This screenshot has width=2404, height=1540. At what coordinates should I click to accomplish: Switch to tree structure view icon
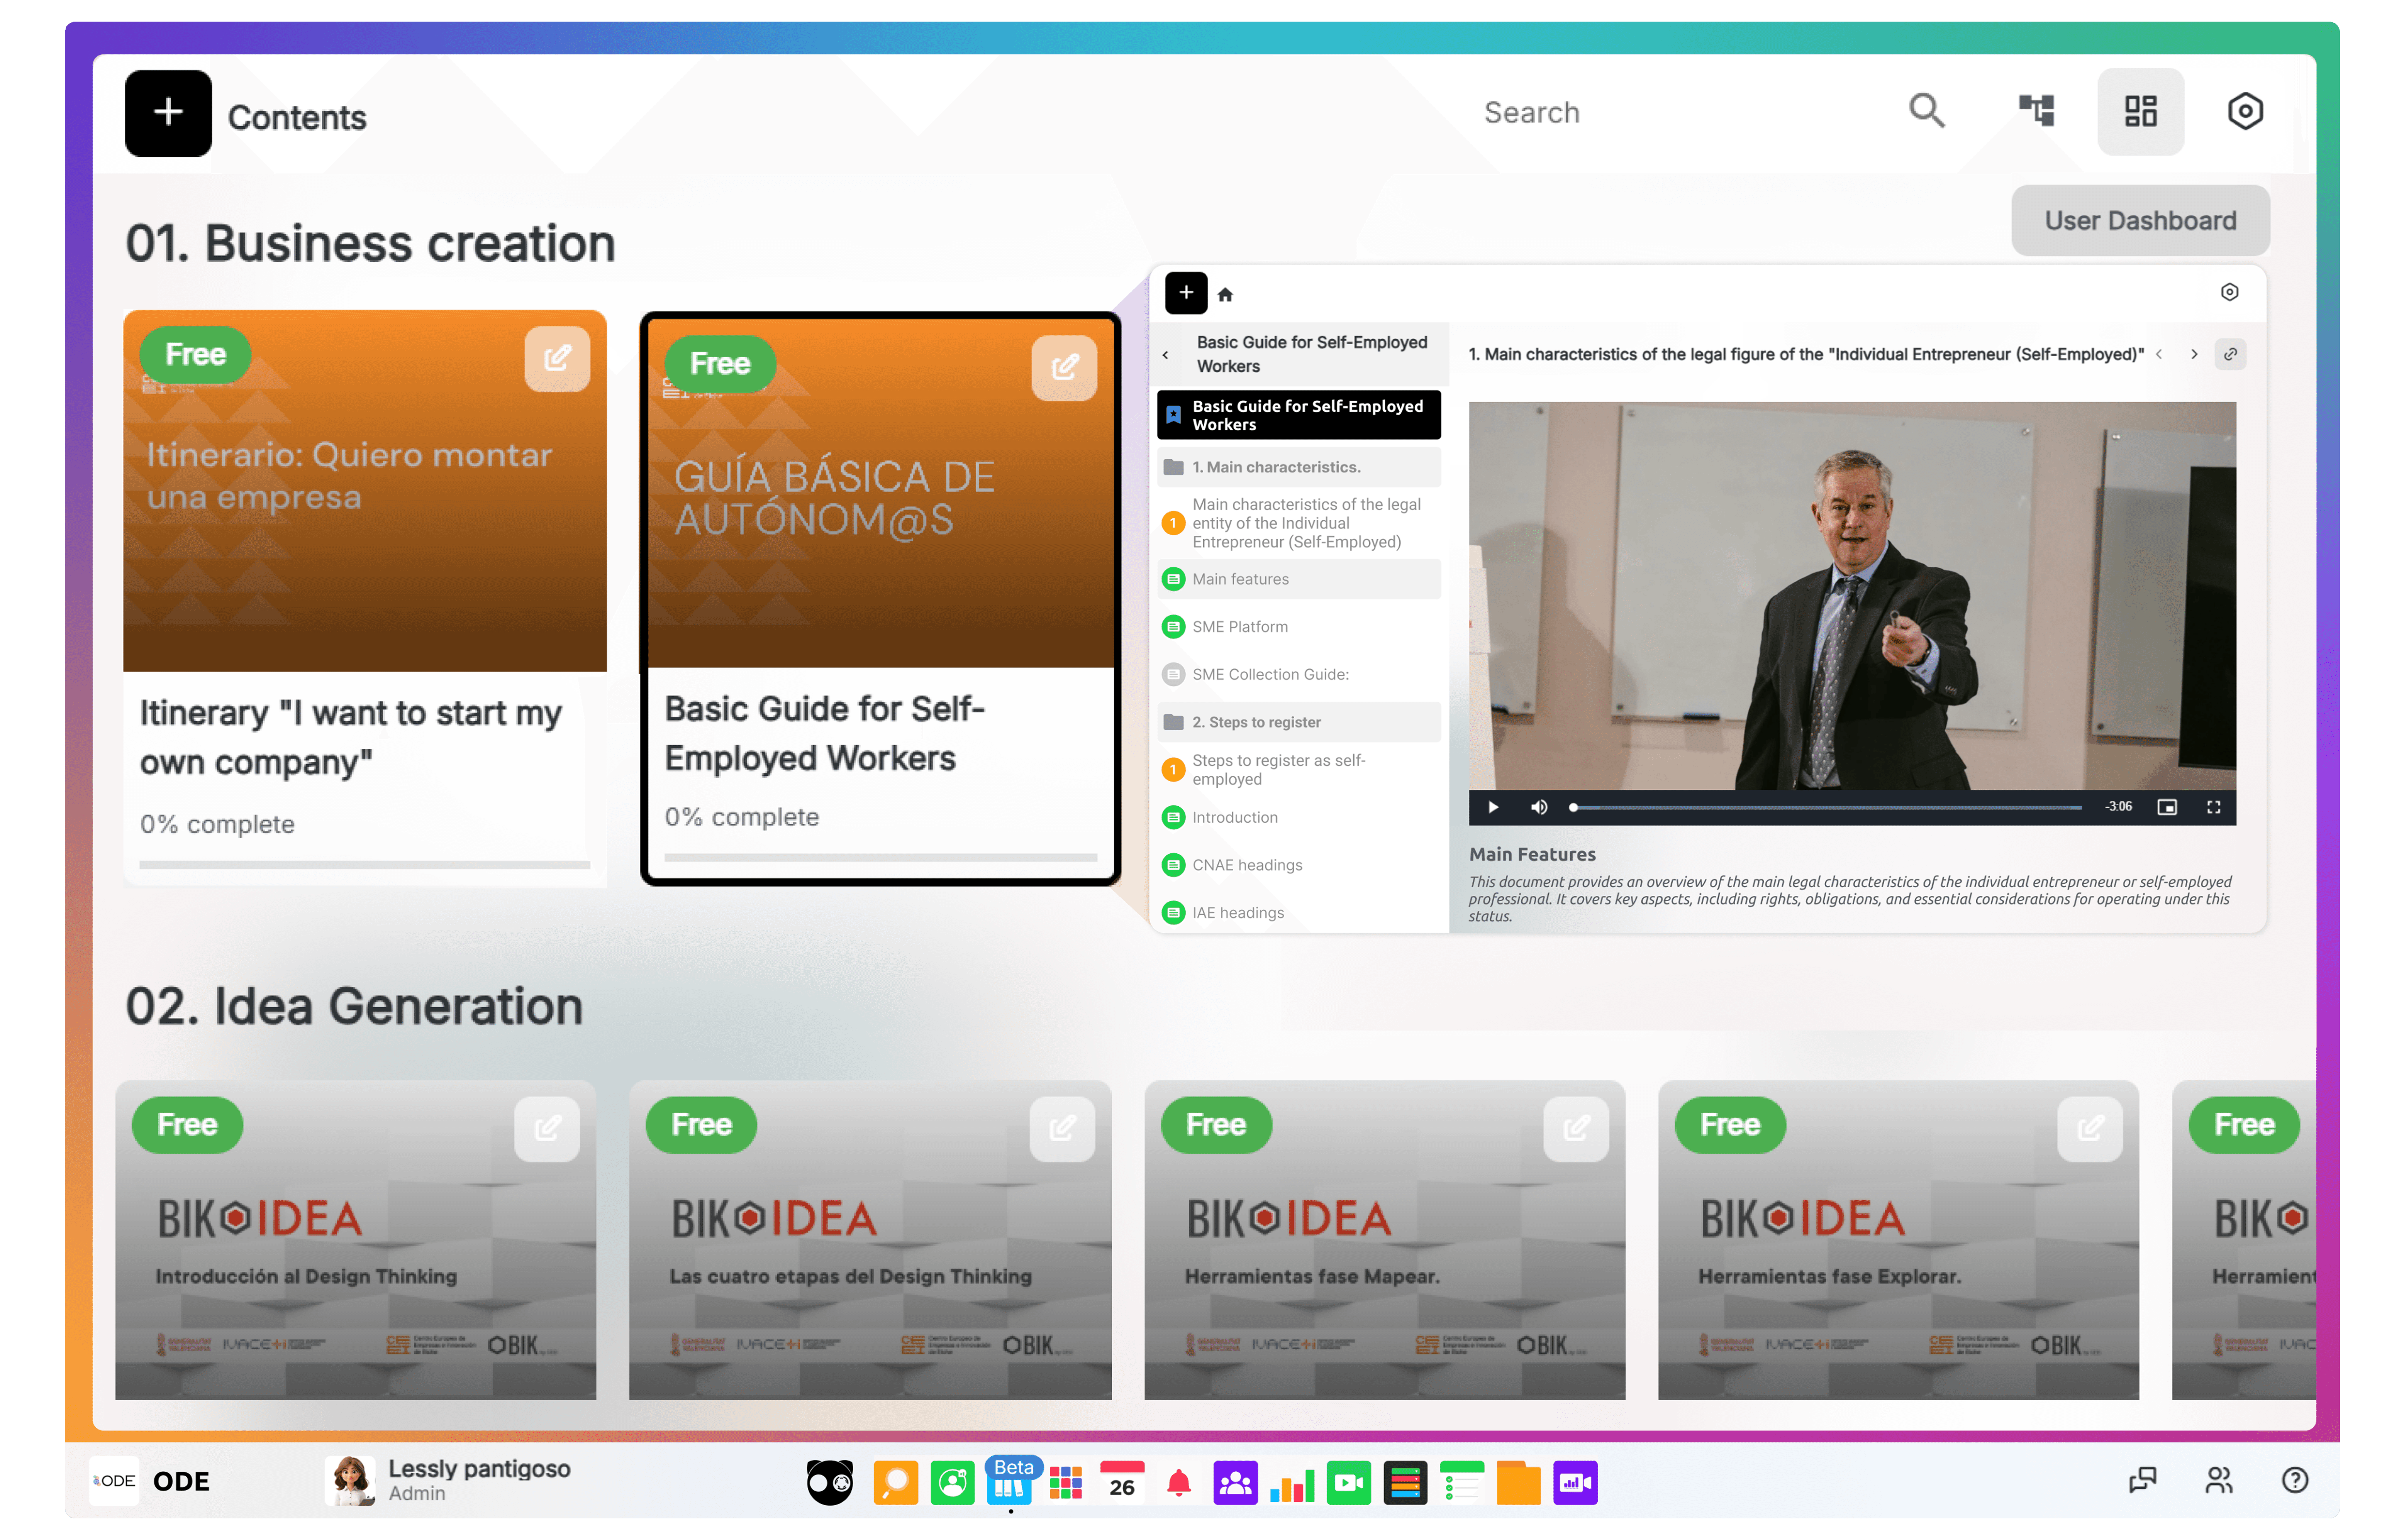coord(2036,111)
